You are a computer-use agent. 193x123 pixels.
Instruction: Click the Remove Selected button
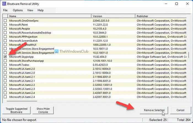[154, 110]
